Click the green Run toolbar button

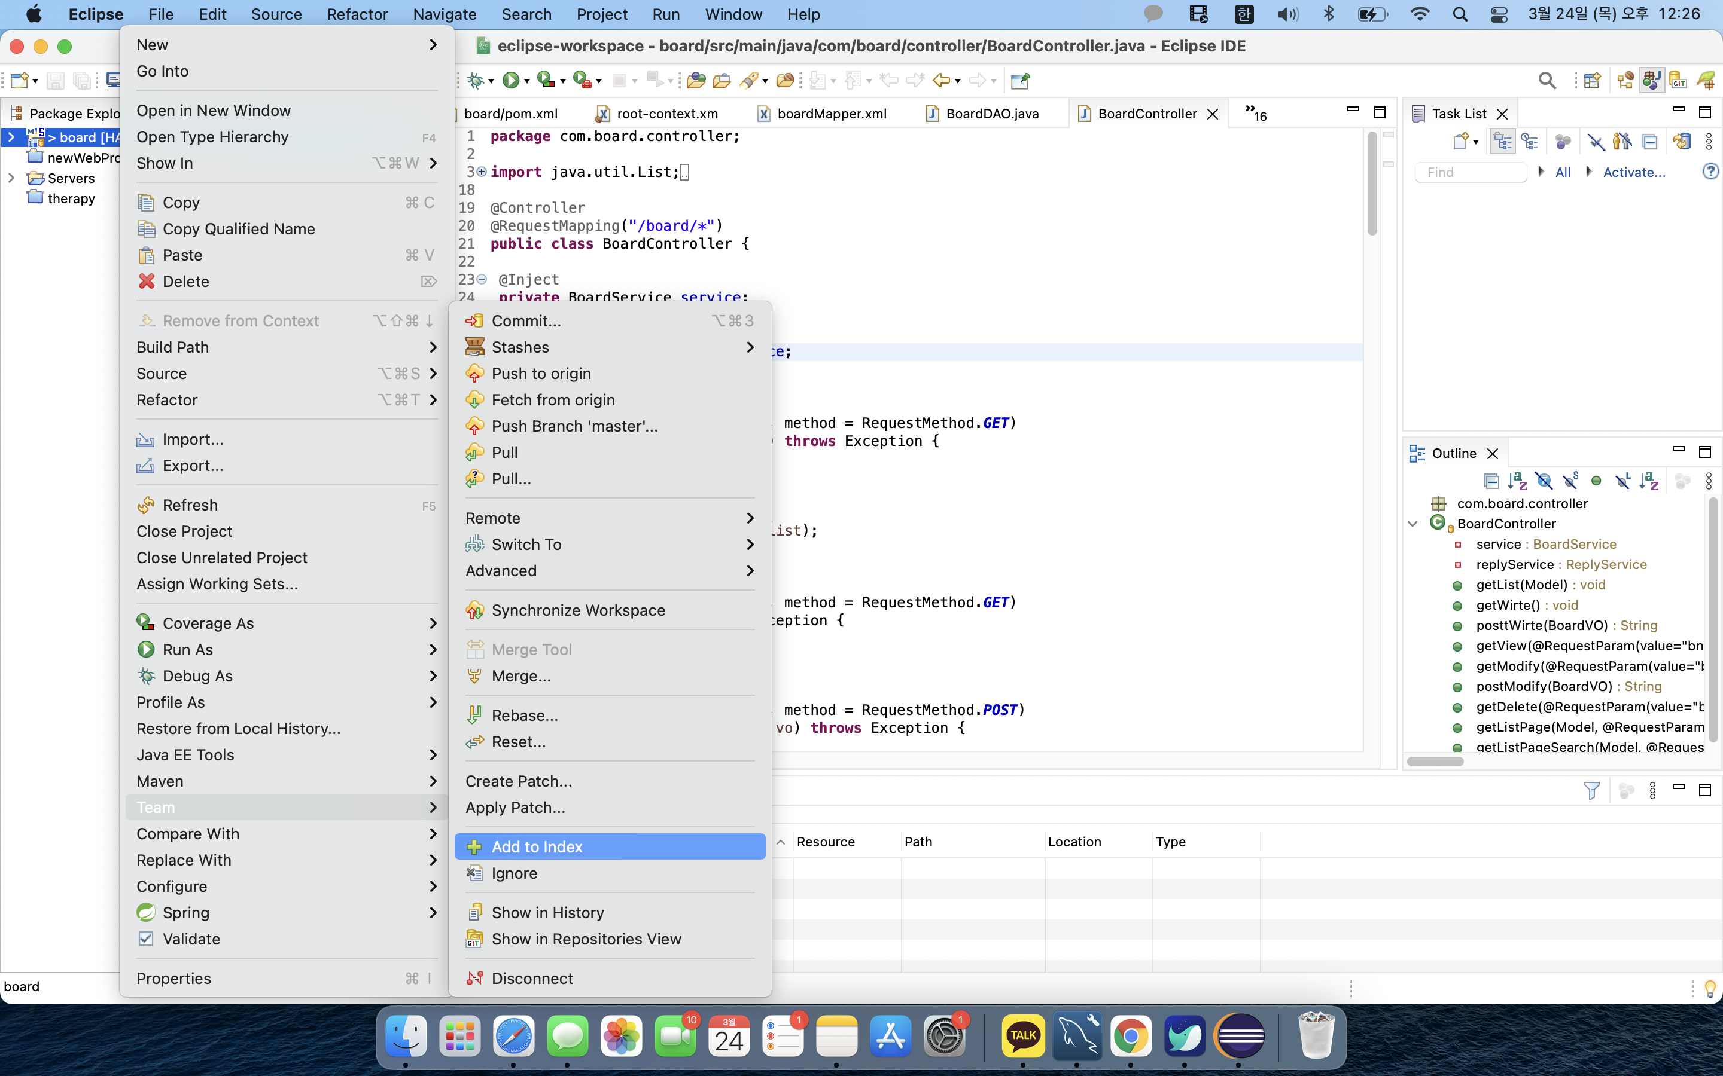click(510, 81)
